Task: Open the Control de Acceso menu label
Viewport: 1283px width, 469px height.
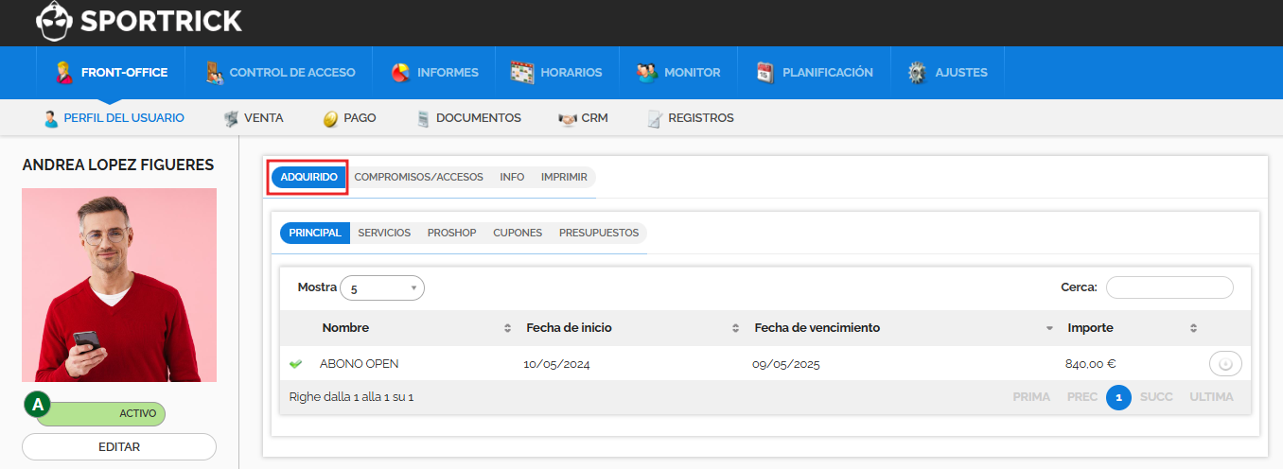Action: (x=292, y=72)
